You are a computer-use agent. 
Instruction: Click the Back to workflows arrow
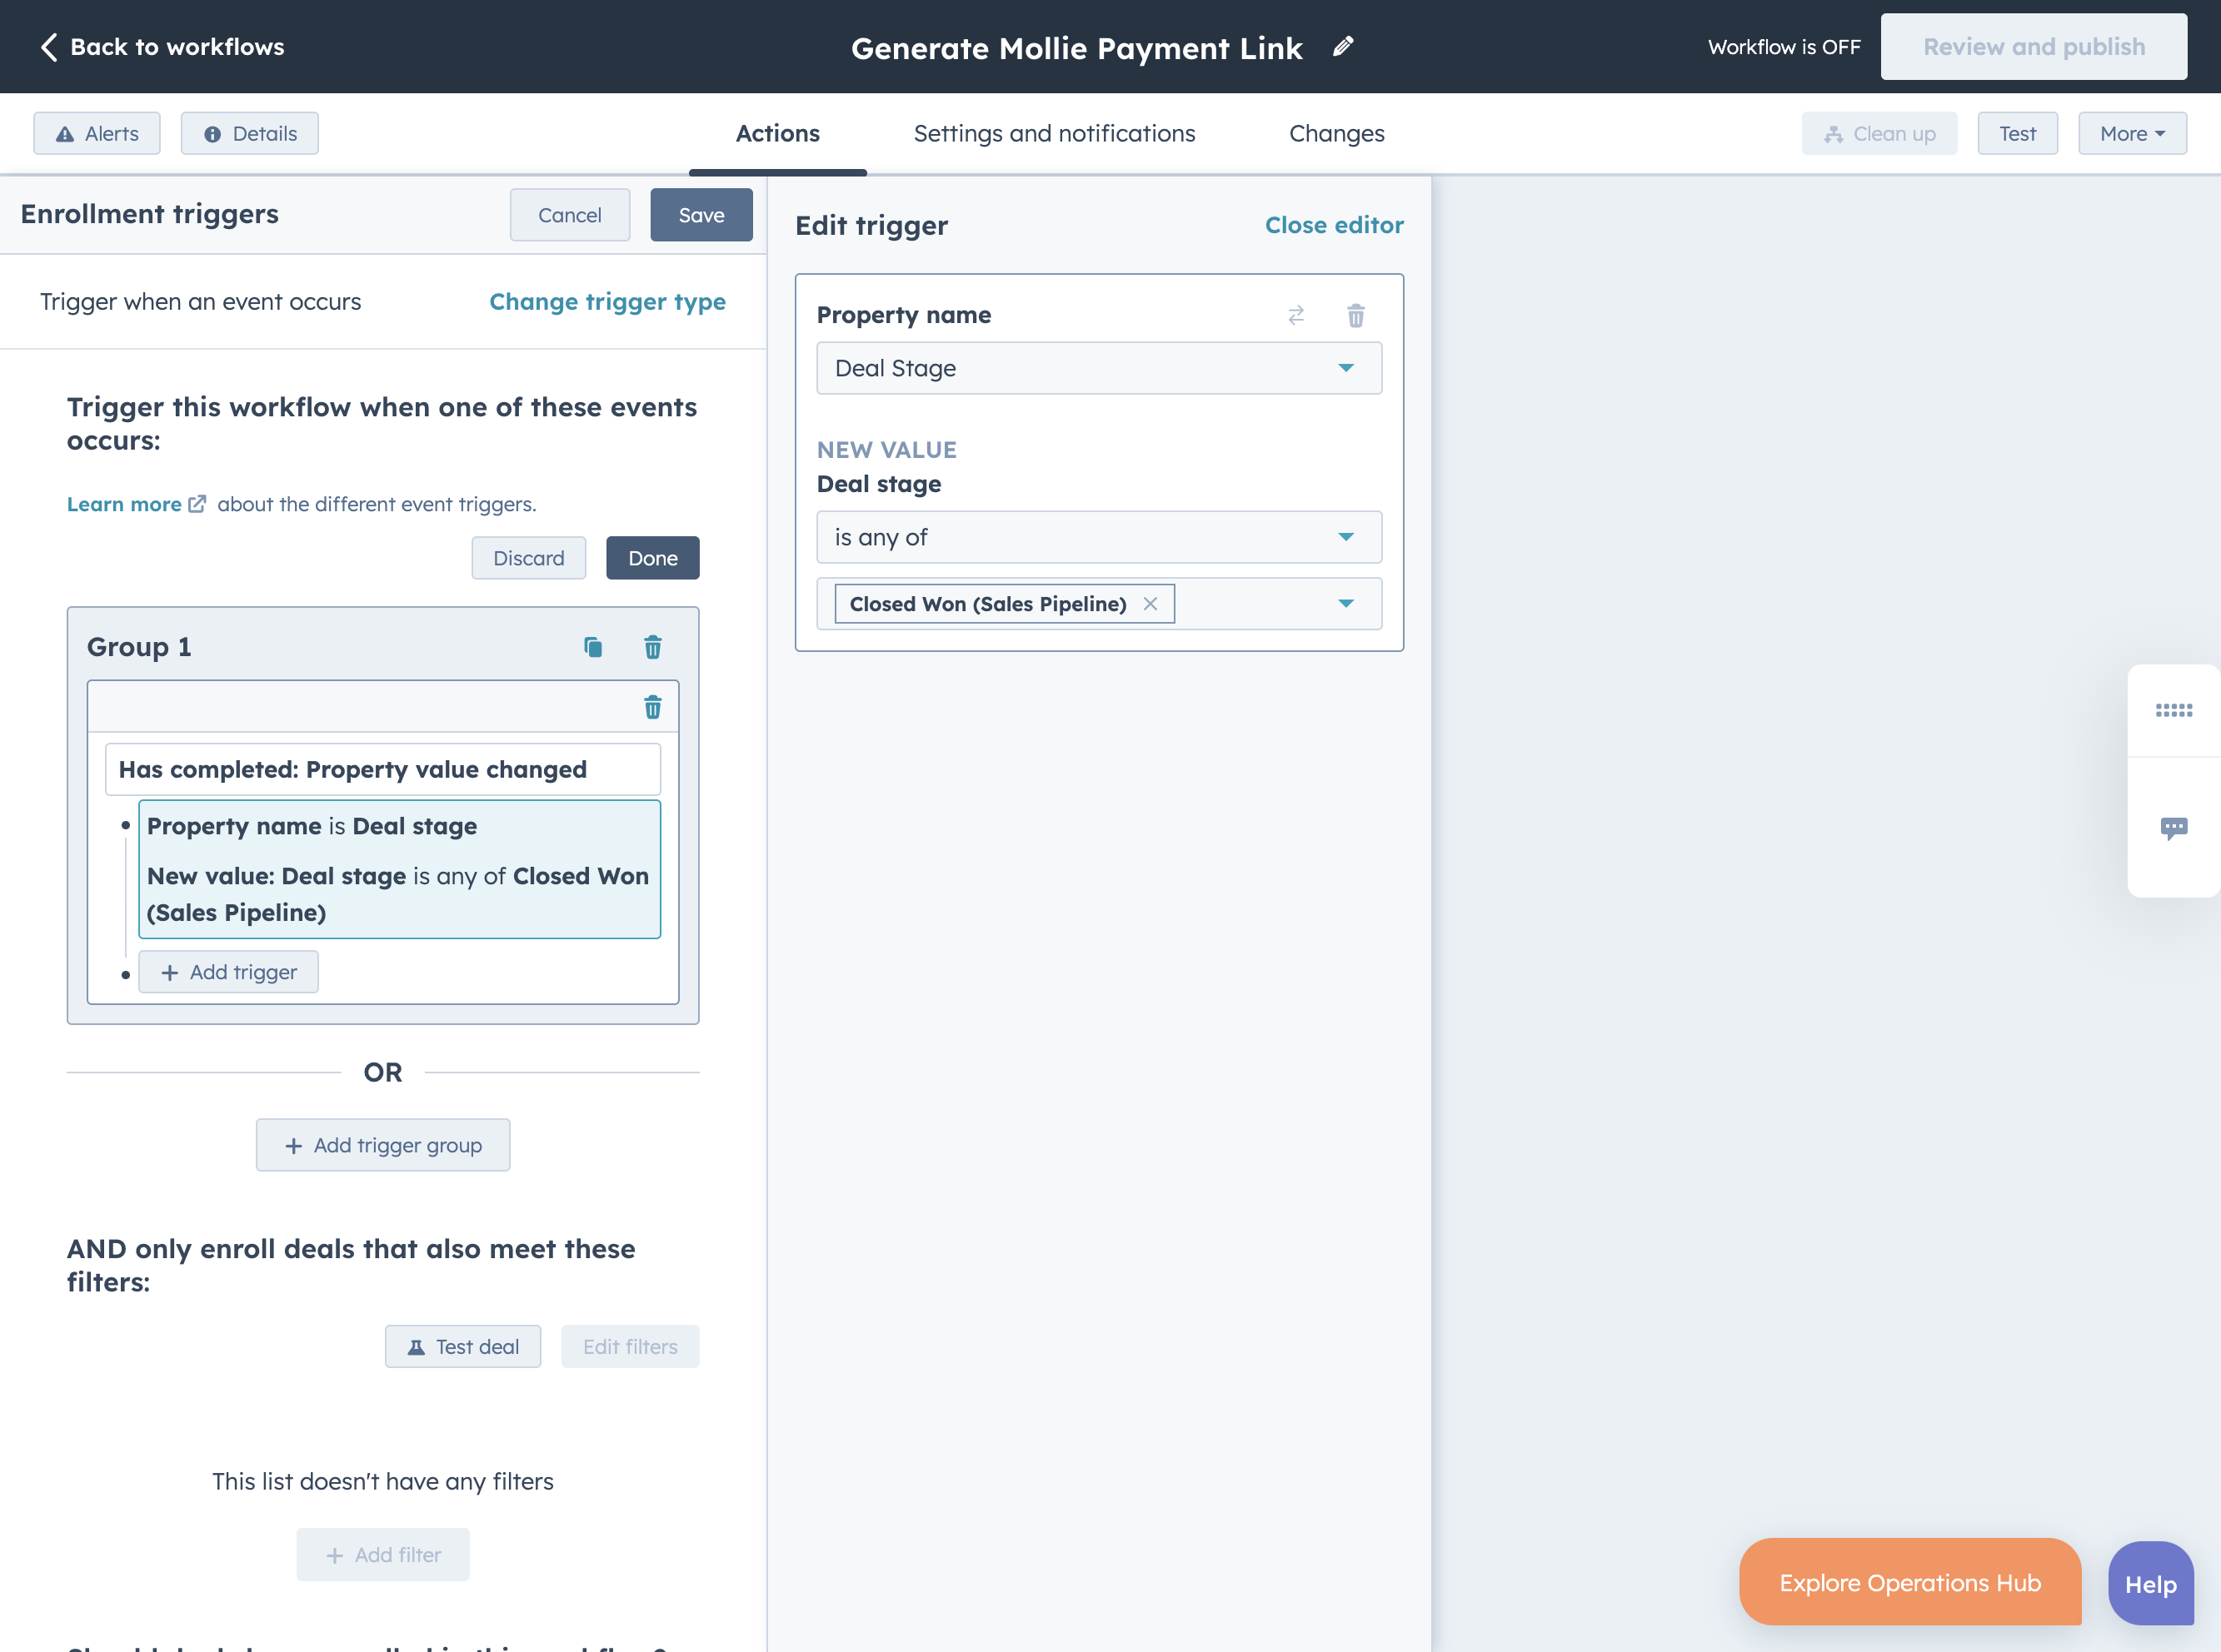48,47
